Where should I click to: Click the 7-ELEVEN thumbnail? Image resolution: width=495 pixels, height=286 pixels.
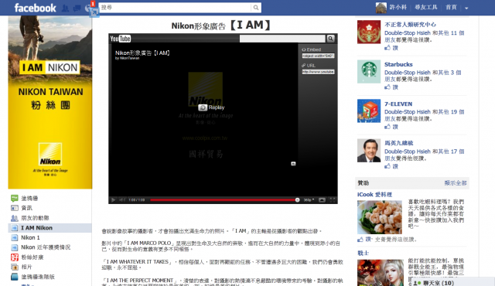click(x=369, y=111)
